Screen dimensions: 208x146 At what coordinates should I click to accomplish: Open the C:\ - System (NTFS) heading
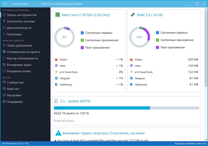click(75, 101)
